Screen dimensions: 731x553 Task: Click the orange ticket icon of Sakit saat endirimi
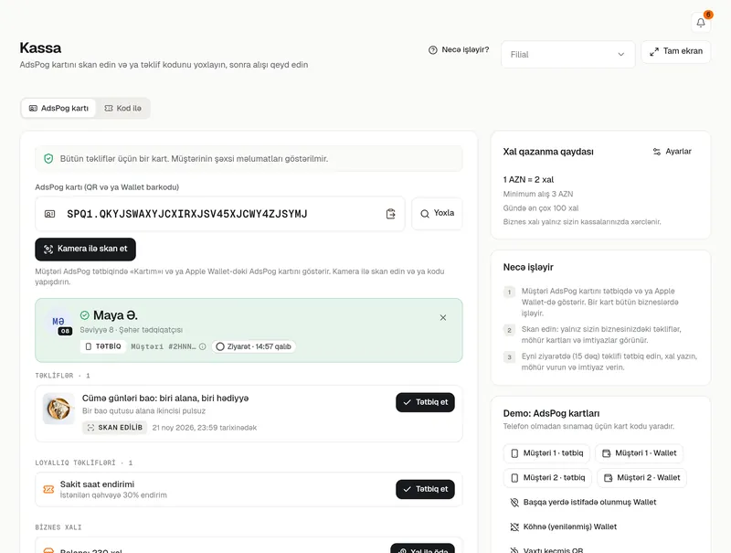click(48, 489)
